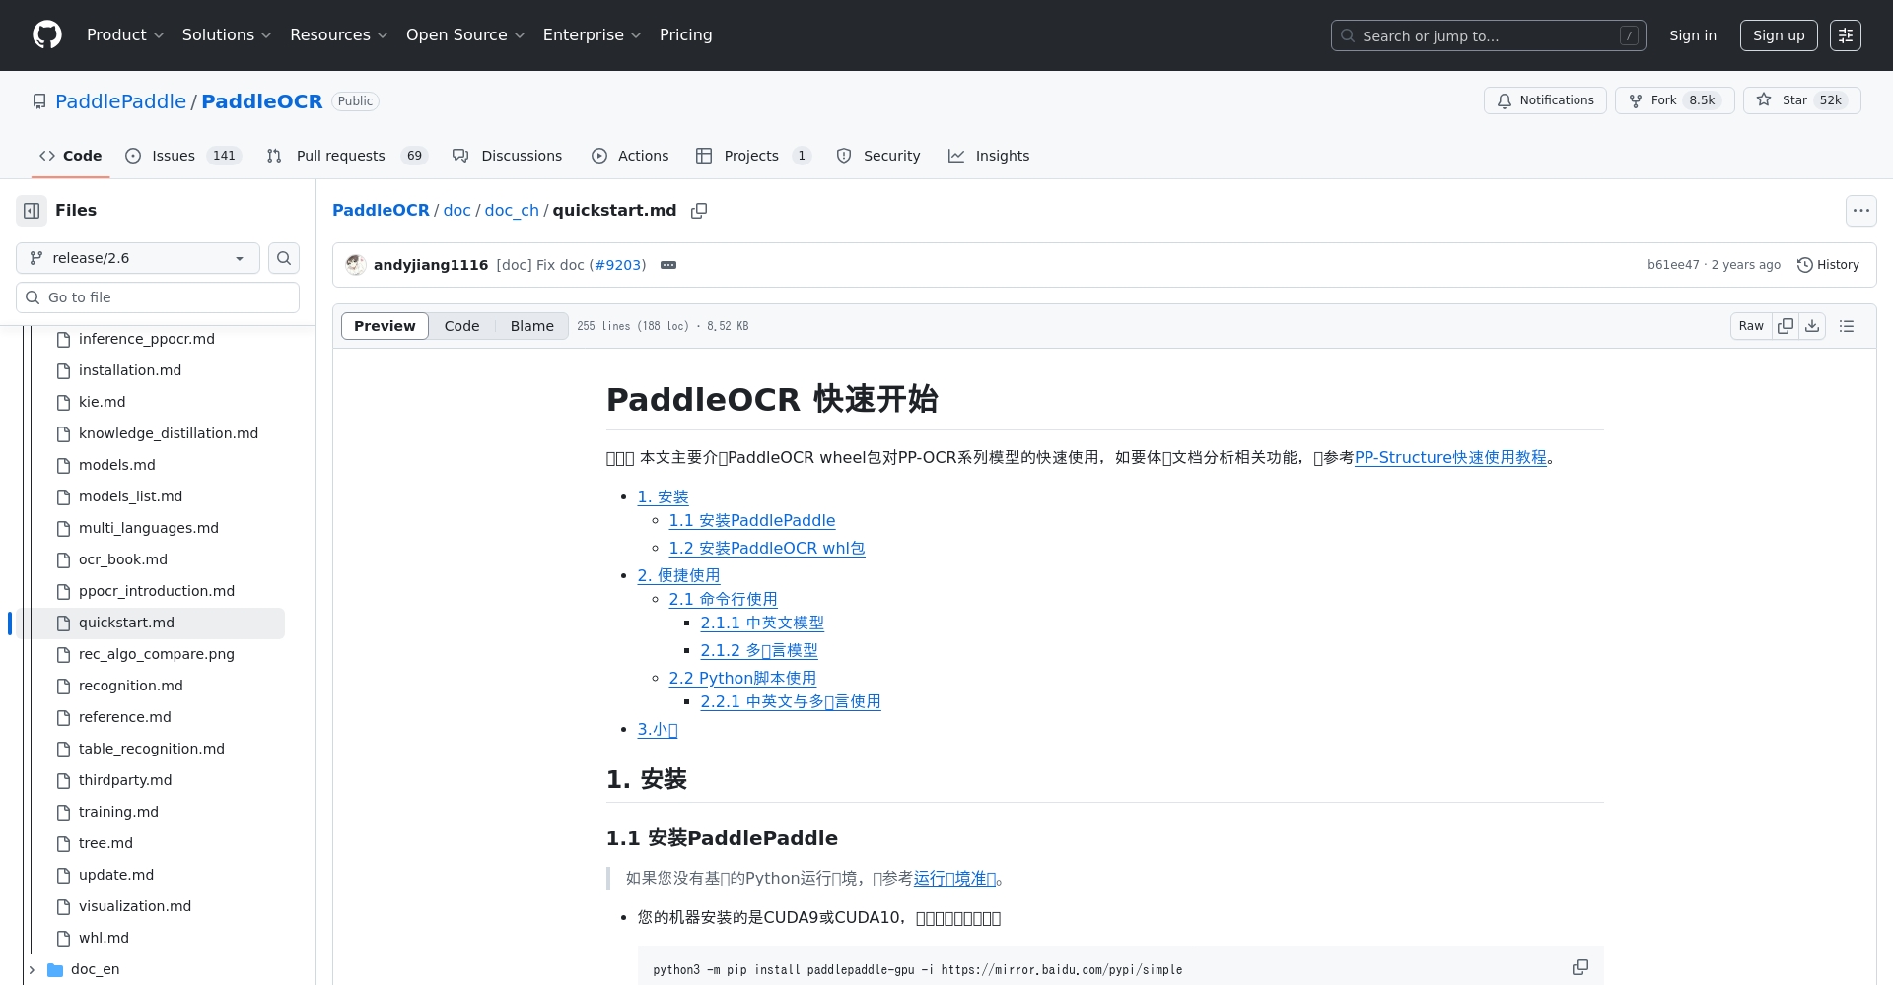The width and height of the screenshot is (1893, 985).
Task: Click andyjiang1116 avatar image
Action: [356, 265]
